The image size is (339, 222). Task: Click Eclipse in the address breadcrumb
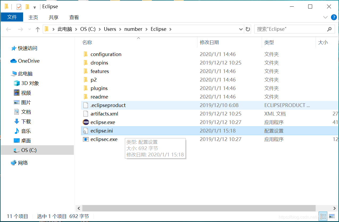click(x=158, y=29)
